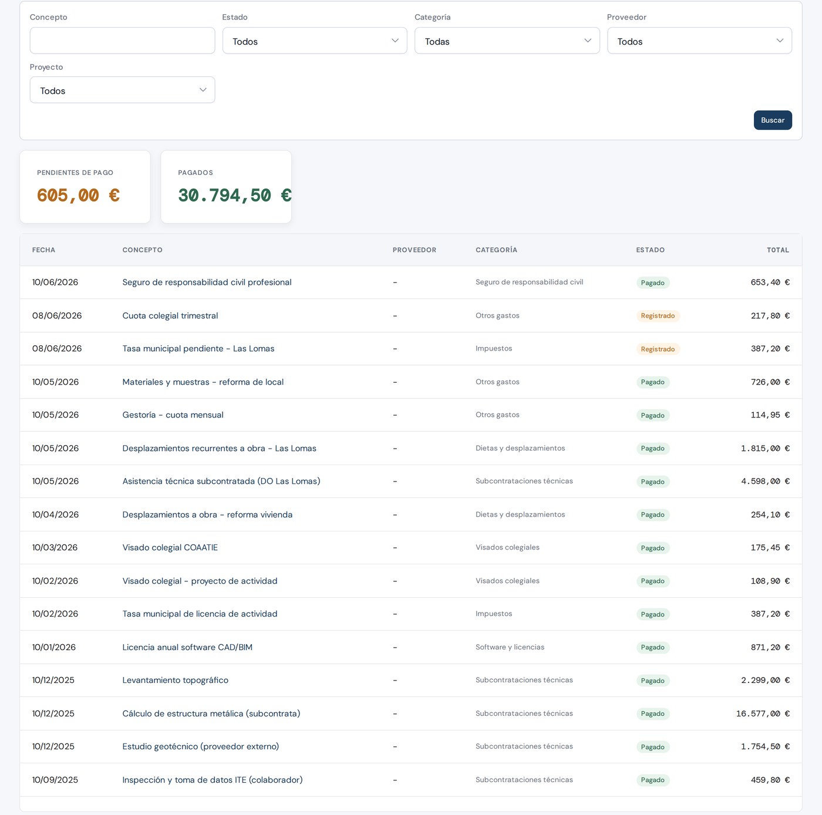Open Cuota colegial trimestral expense

click(170, 316)
